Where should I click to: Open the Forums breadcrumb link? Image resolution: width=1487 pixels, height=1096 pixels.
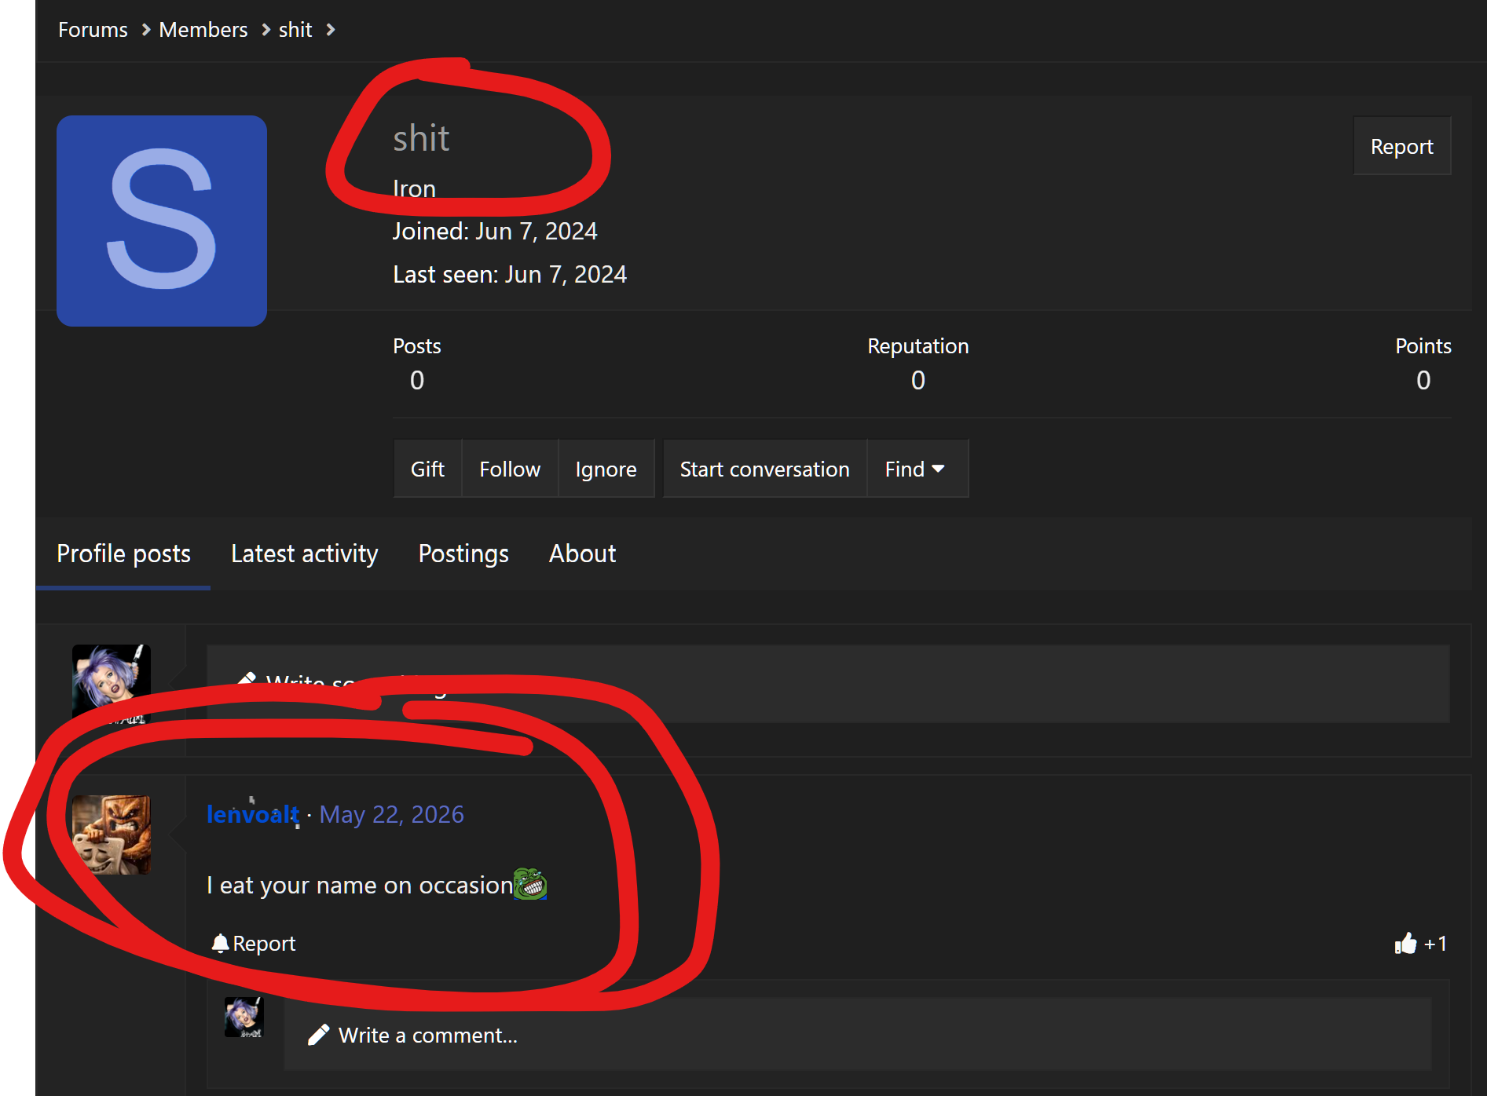point(93,30)
